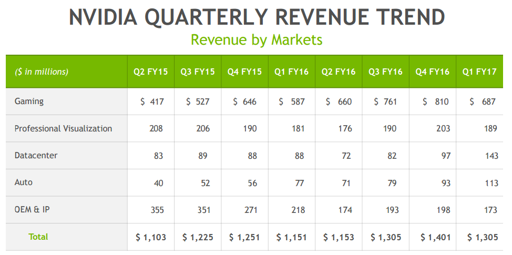Screen dimensions: 512x255
Task: Select Datacenter value 143
Action: (491, 156)
